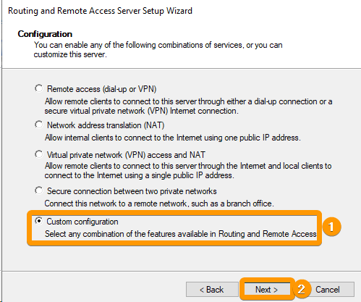This screenshot has width=361, height=302.
Task: Click the 'Custom configuration' label text
Action: (x=82, y=222)
